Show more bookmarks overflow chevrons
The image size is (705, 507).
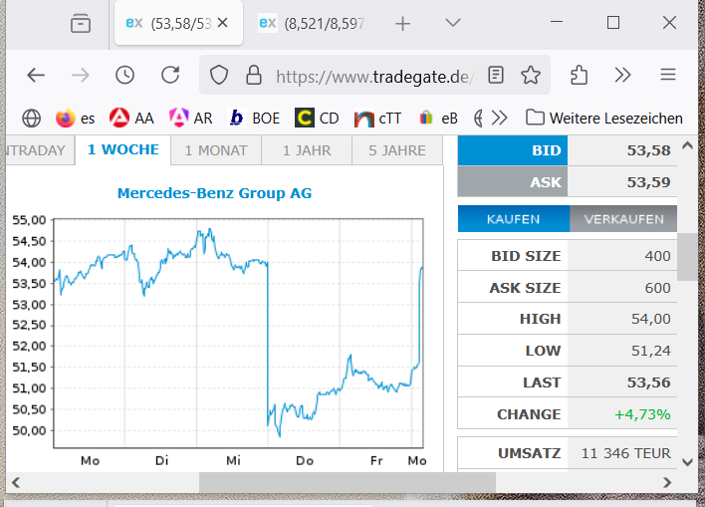(x=499, y=118)
